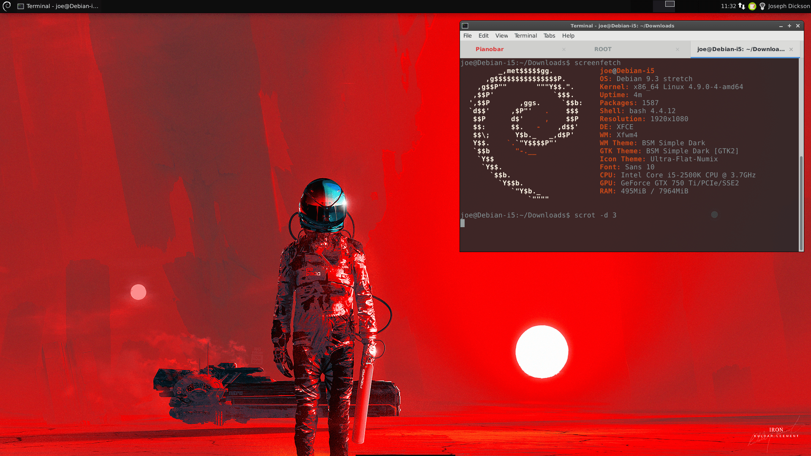
Task: Click the Packages value '1587'
Action: point(650,103)
